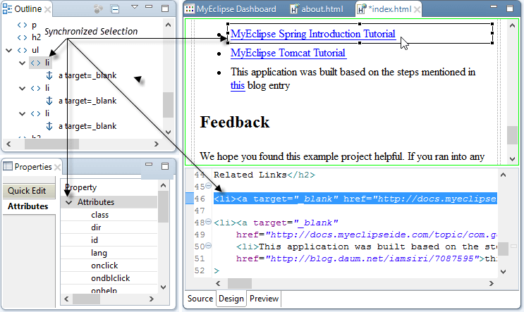Close the Properties view tab
The image size is (524, 312).
(x=58, y=167)
